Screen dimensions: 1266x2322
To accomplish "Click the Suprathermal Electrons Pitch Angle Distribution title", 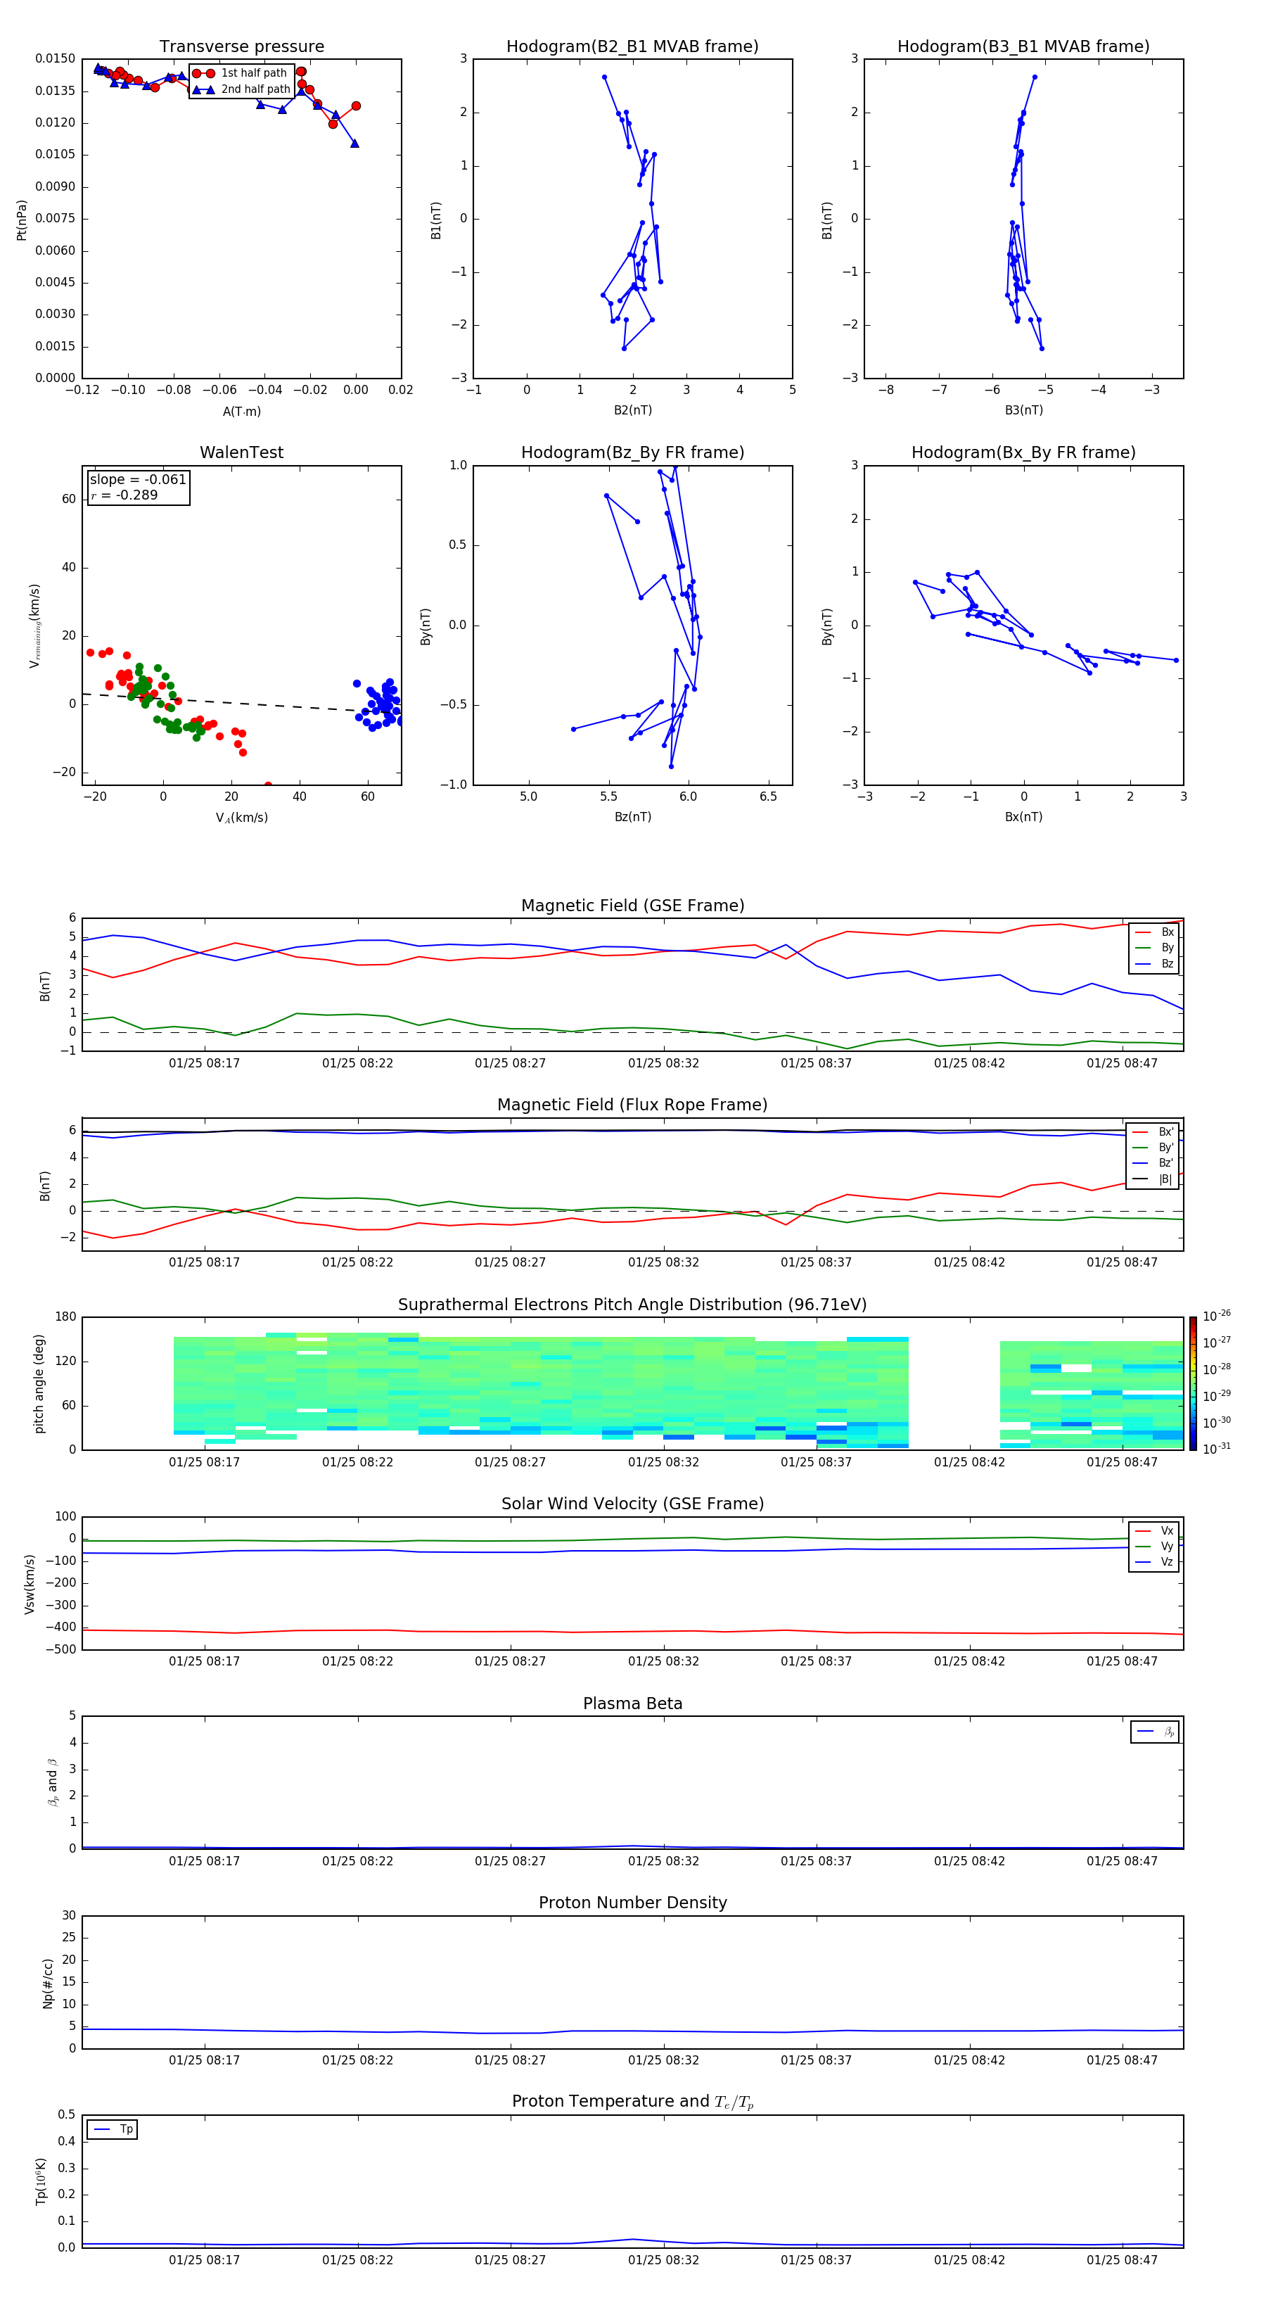I will [632, 1305].
